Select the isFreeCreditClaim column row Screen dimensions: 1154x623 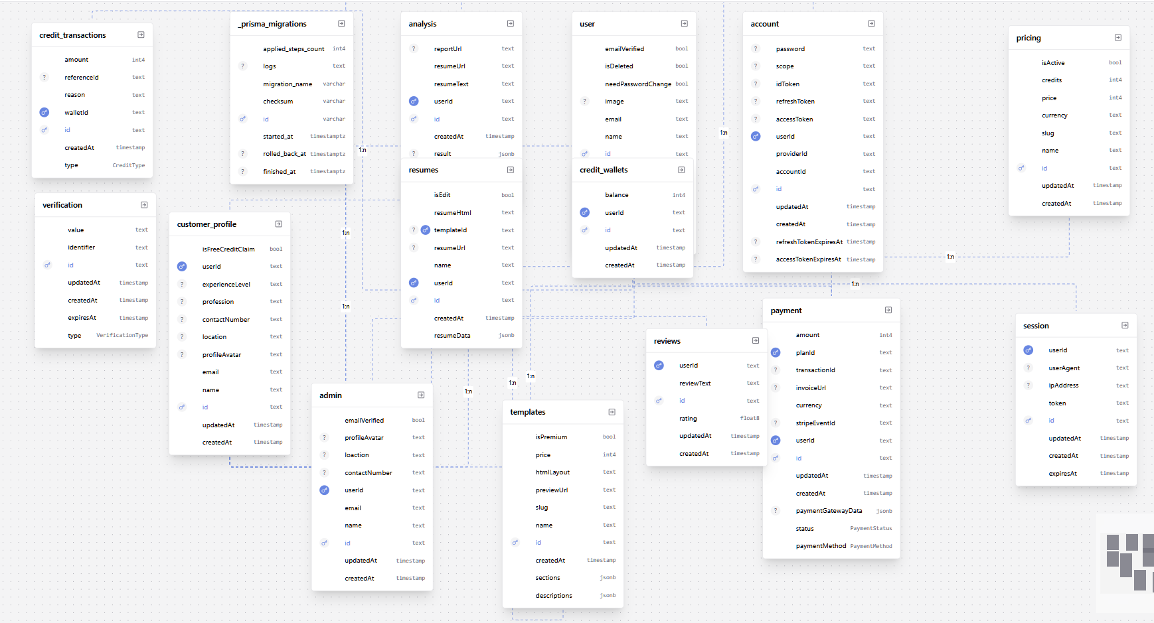(x=230, y=249)
